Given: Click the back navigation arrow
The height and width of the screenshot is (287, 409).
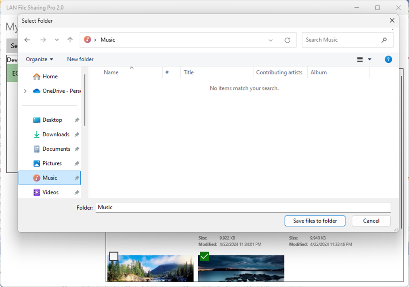Looking at the screenshot, I should [27, 40].
